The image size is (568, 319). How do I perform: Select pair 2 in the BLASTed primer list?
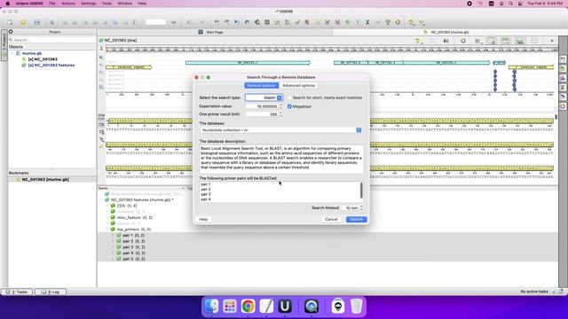tap(206, 189)
